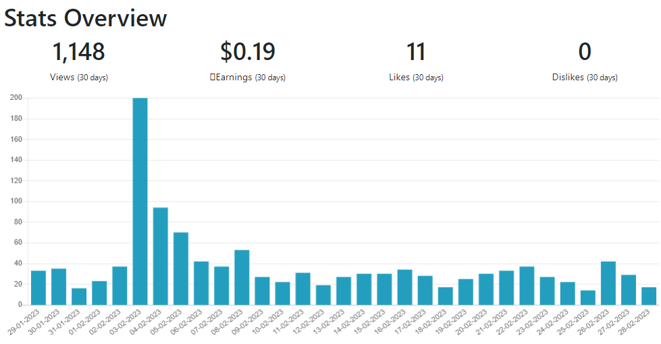Click the 200 y-axis label

(16, 98)
